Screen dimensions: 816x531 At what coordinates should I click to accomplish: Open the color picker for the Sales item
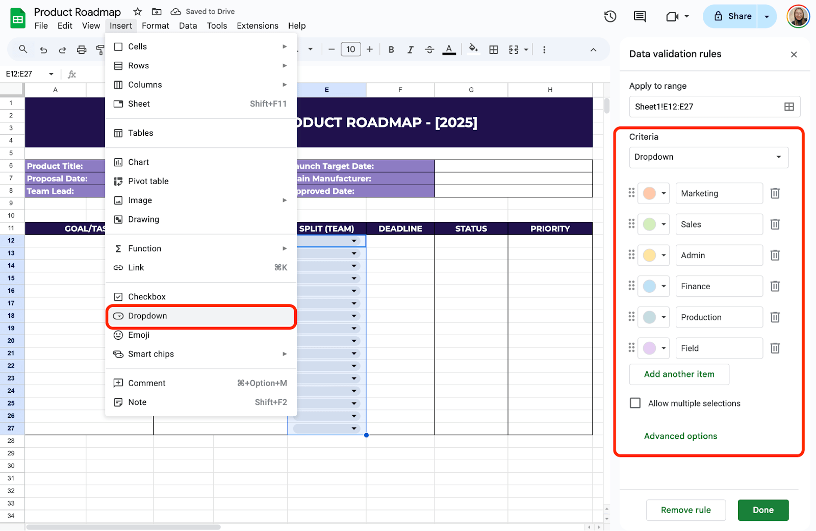point(653,224)
